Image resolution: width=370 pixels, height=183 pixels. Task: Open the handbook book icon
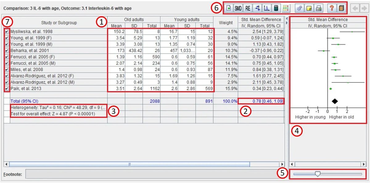coord(341,8)
